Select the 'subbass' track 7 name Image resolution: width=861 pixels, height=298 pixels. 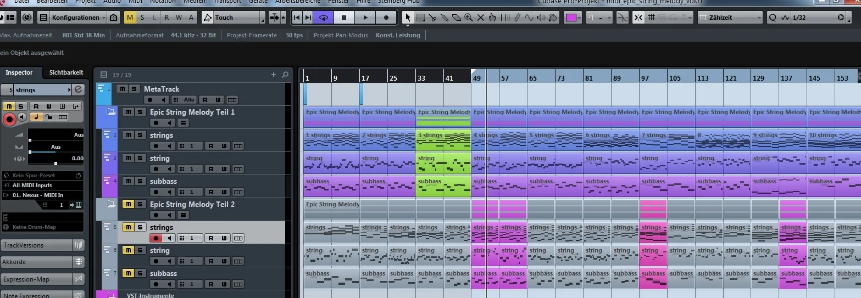163,273
